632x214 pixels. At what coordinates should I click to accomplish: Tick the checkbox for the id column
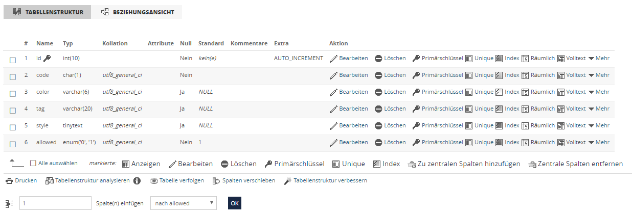[13, 60]
